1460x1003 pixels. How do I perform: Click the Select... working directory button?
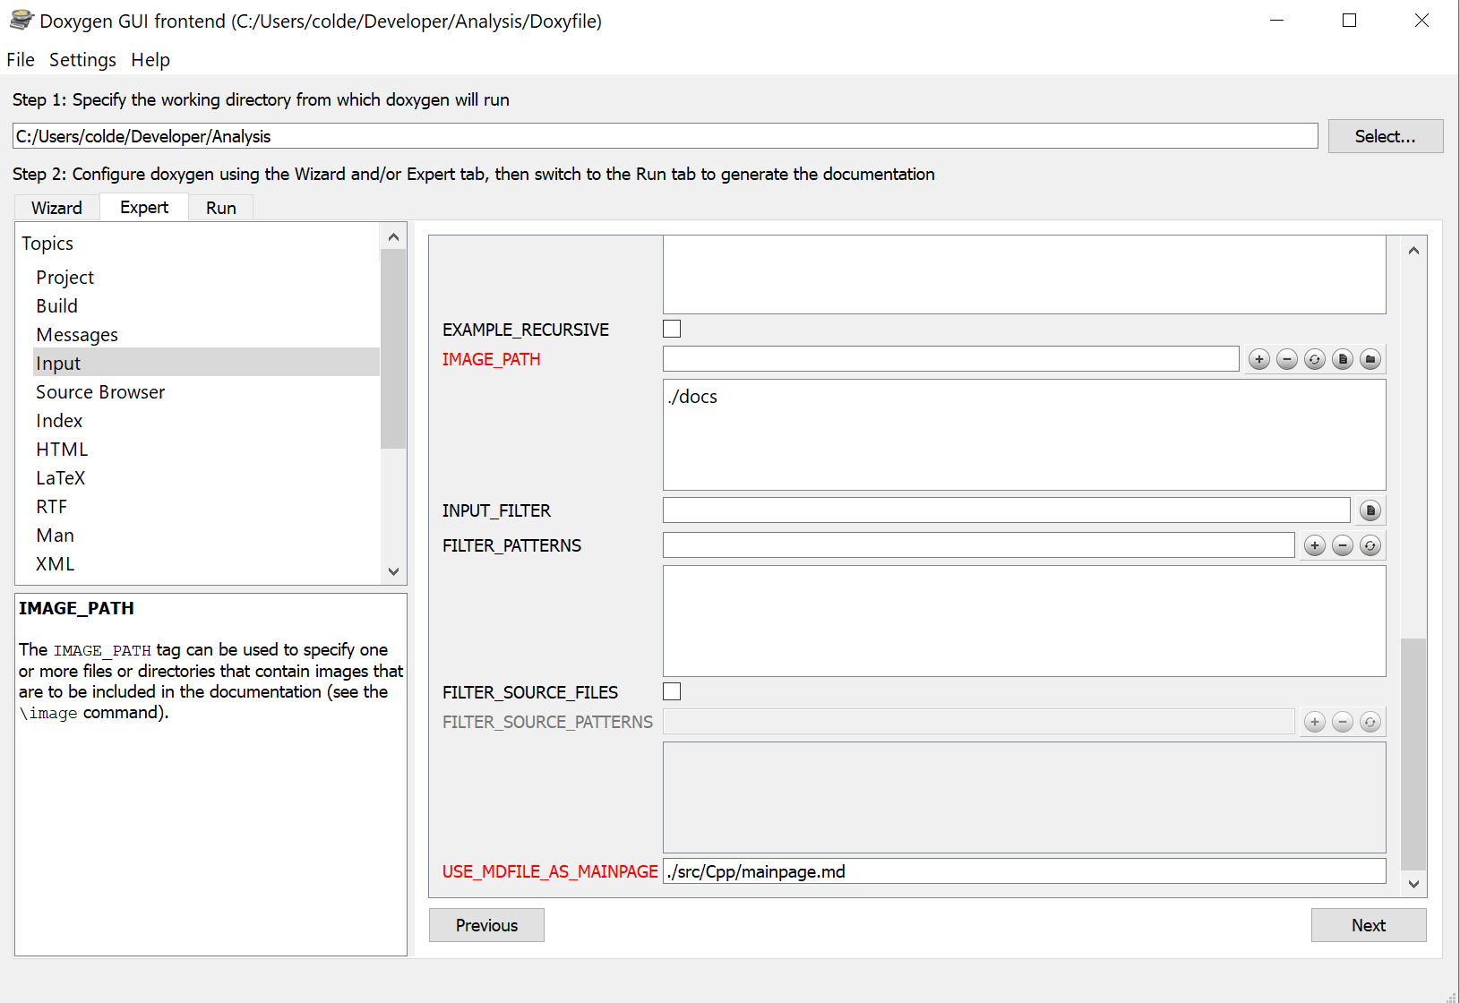1386,136
